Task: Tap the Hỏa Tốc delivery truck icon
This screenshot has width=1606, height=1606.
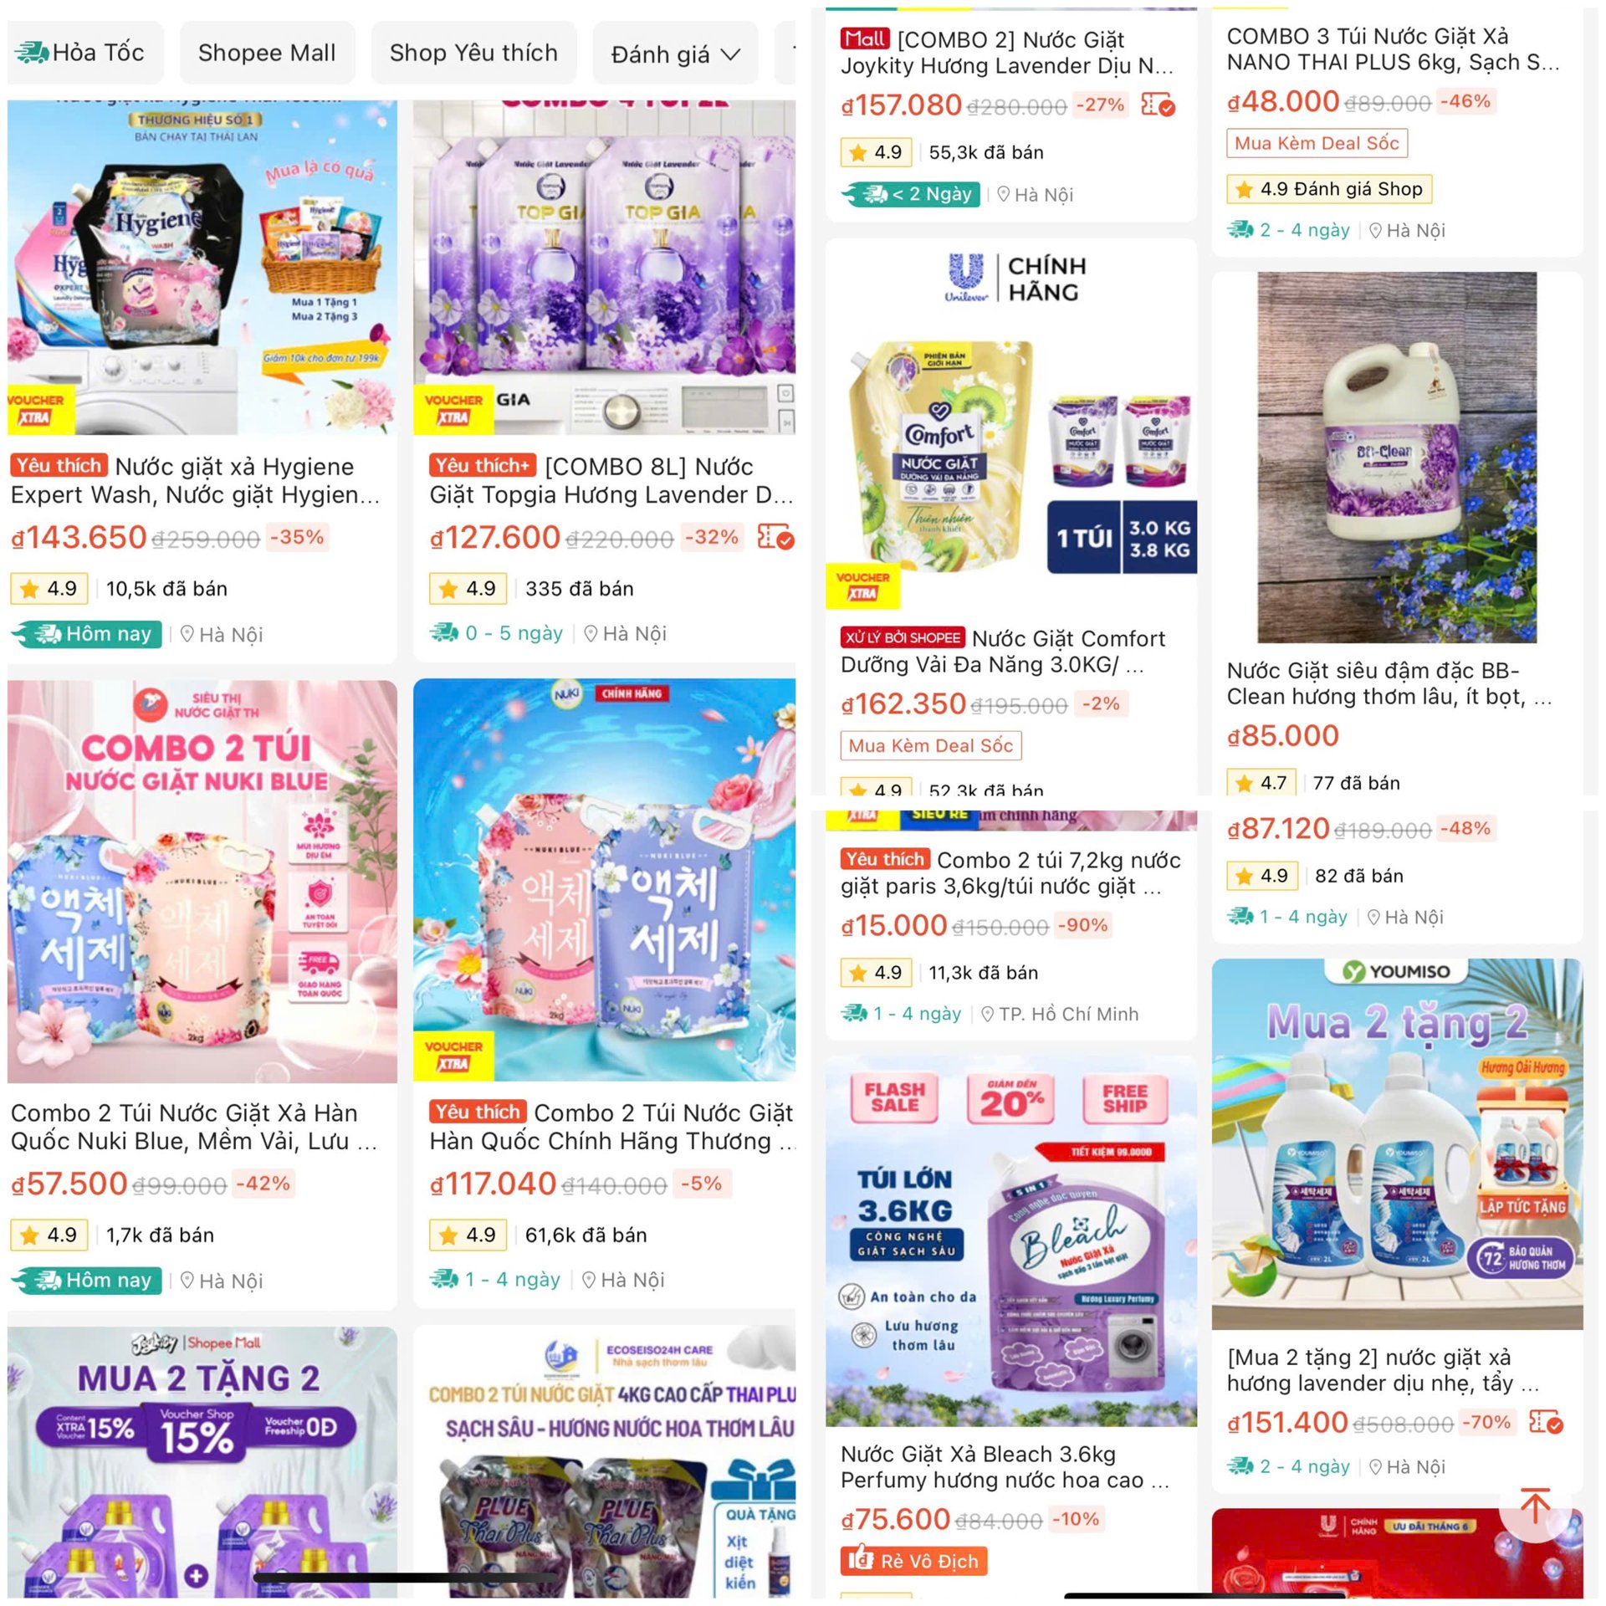Action: coord(32,53)
